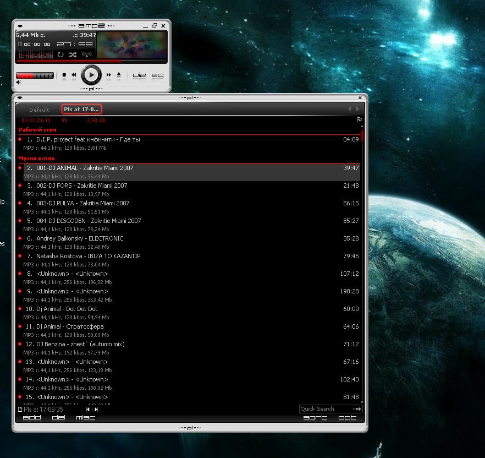Click the scroll-down arrow of the playlist
This screenshot has height=458, width=485.
click(362, 402)
